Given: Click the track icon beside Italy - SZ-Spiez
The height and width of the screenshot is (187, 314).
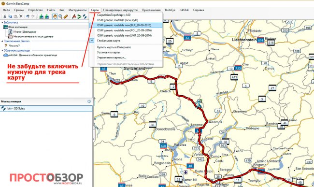Looking at the screenshot, I should 3,108.
